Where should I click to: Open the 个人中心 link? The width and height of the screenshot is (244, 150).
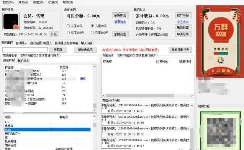tap(183, 22)
